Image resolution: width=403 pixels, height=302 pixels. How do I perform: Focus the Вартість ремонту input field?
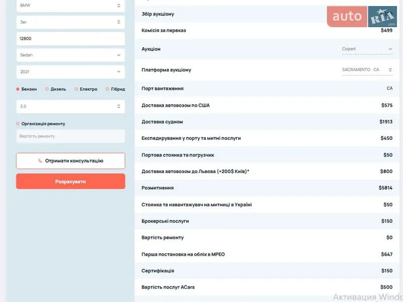[x=71, y=136]
